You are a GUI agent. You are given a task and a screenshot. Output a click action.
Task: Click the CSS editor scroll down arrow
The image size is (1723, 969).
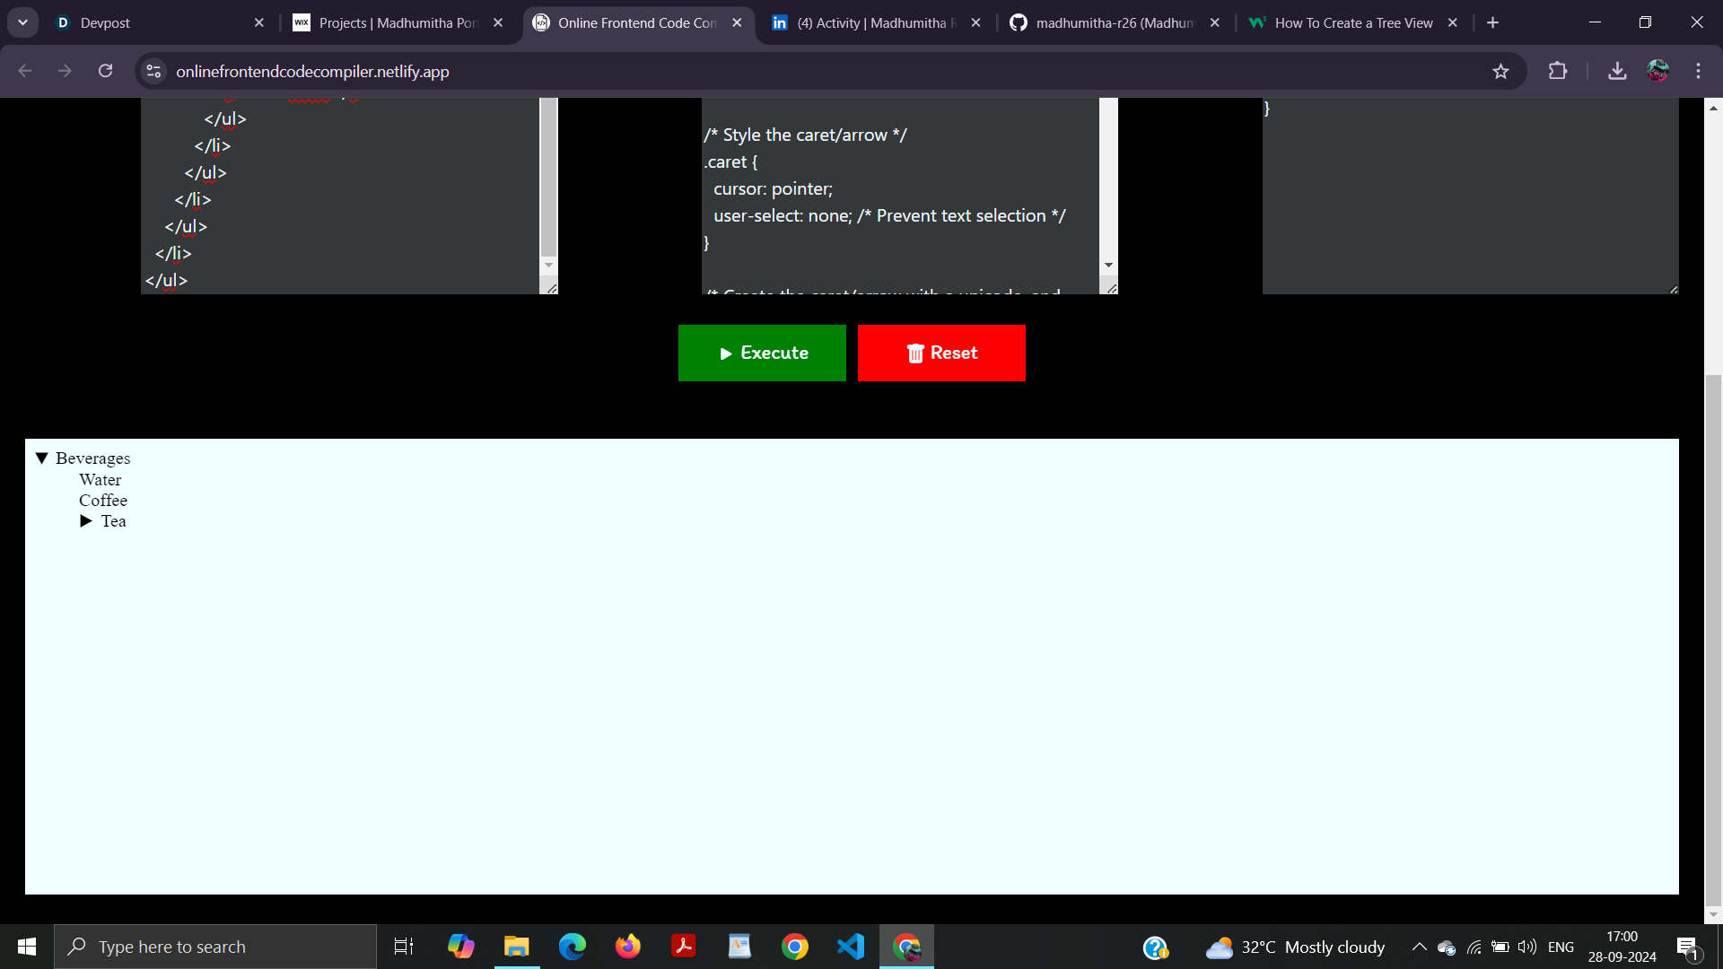tap(1108, 265)
